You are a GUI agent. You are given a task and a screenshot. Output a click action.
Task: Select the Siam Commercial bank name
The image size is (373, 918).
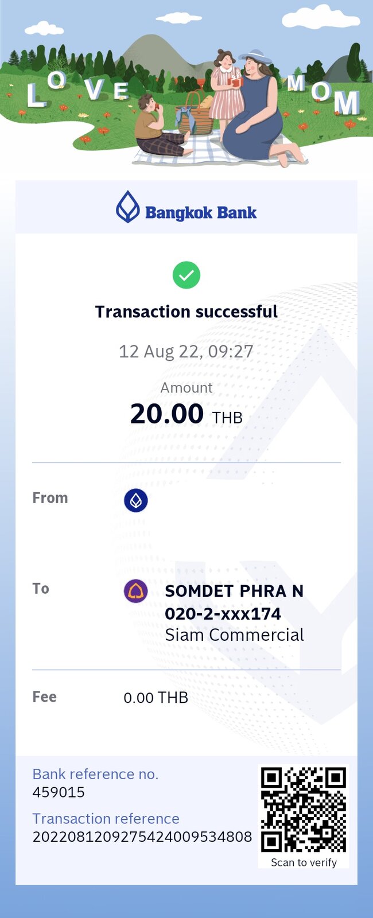tap(234, 635)
